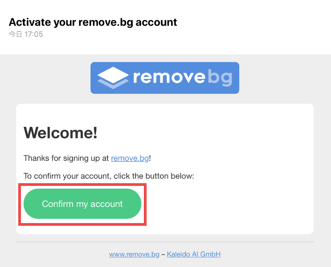Click the "Thanks for signing up at" text
The width and height of the screenshot is (331, 267).
click(x=66, y=158)
